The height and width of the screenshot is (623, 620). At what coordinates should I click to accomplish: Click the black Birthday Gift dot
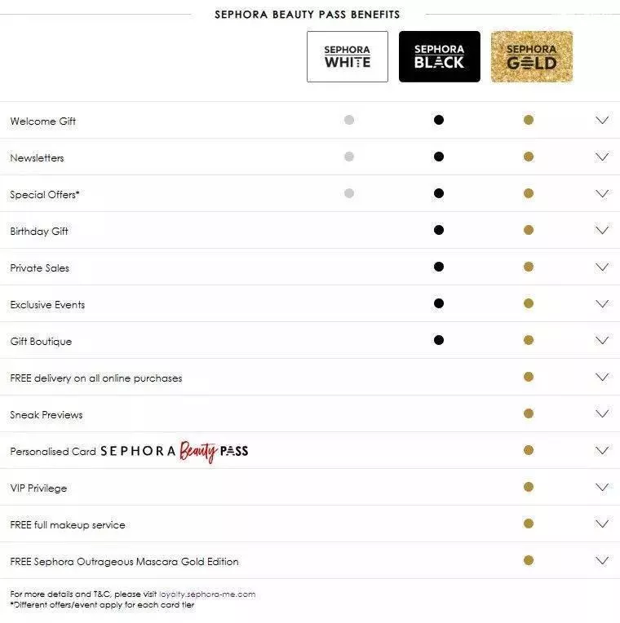(x=439, y=230)
